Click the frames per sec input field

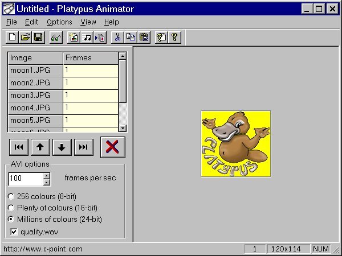point(26,179)
